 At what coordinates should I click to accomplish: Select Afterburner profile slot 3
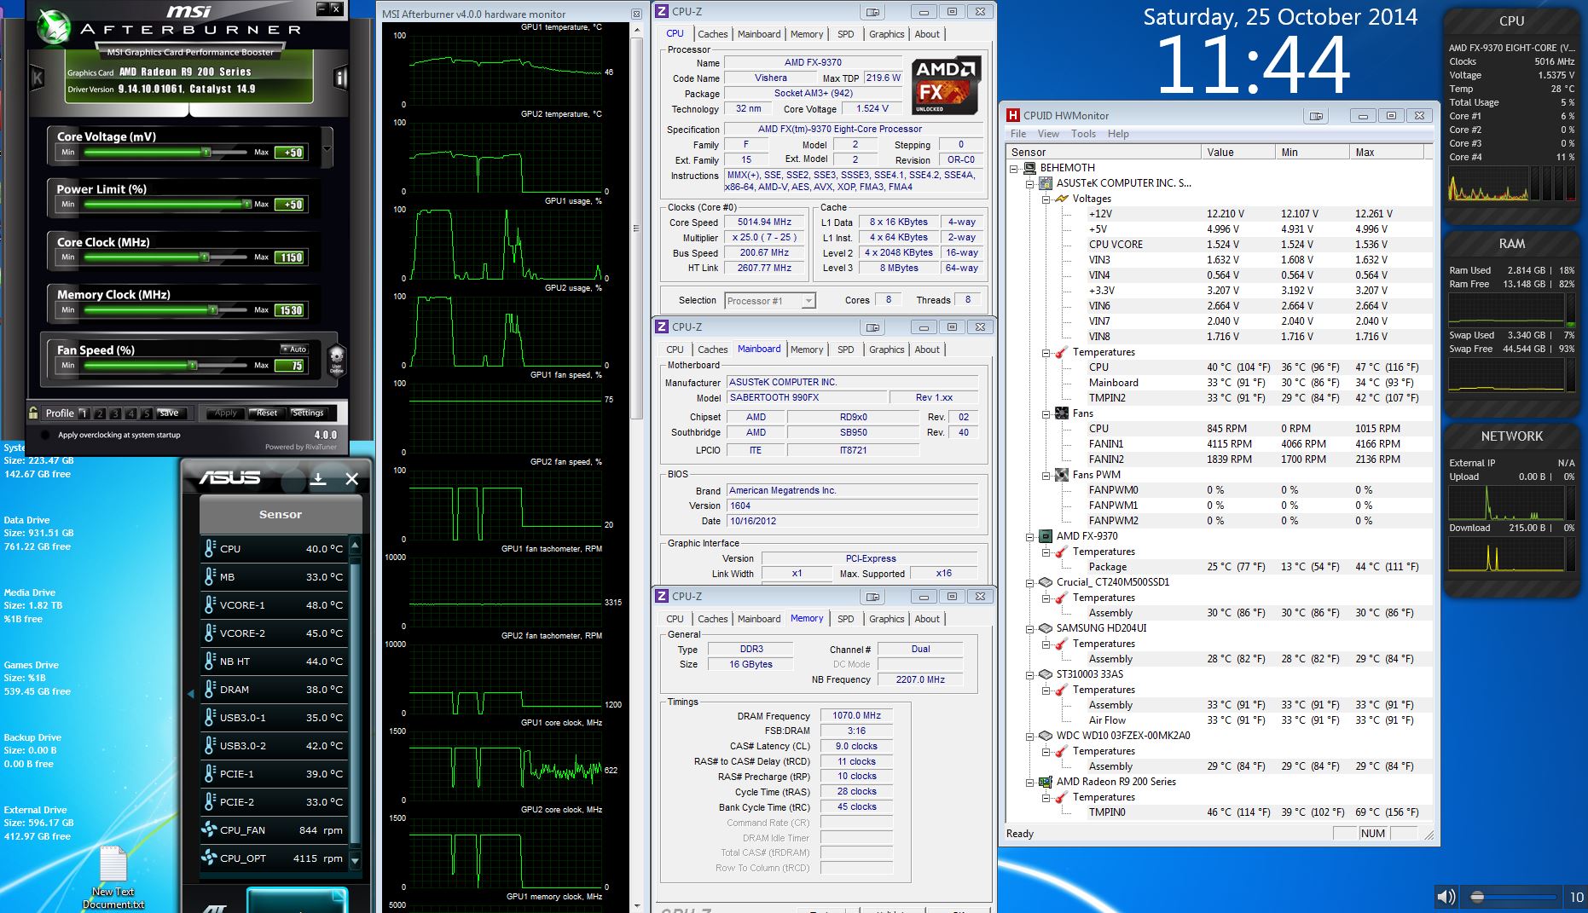point(115,413)
